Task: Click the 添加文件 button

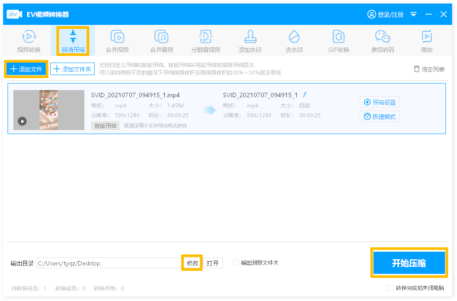Action: (x=26, y=69)
